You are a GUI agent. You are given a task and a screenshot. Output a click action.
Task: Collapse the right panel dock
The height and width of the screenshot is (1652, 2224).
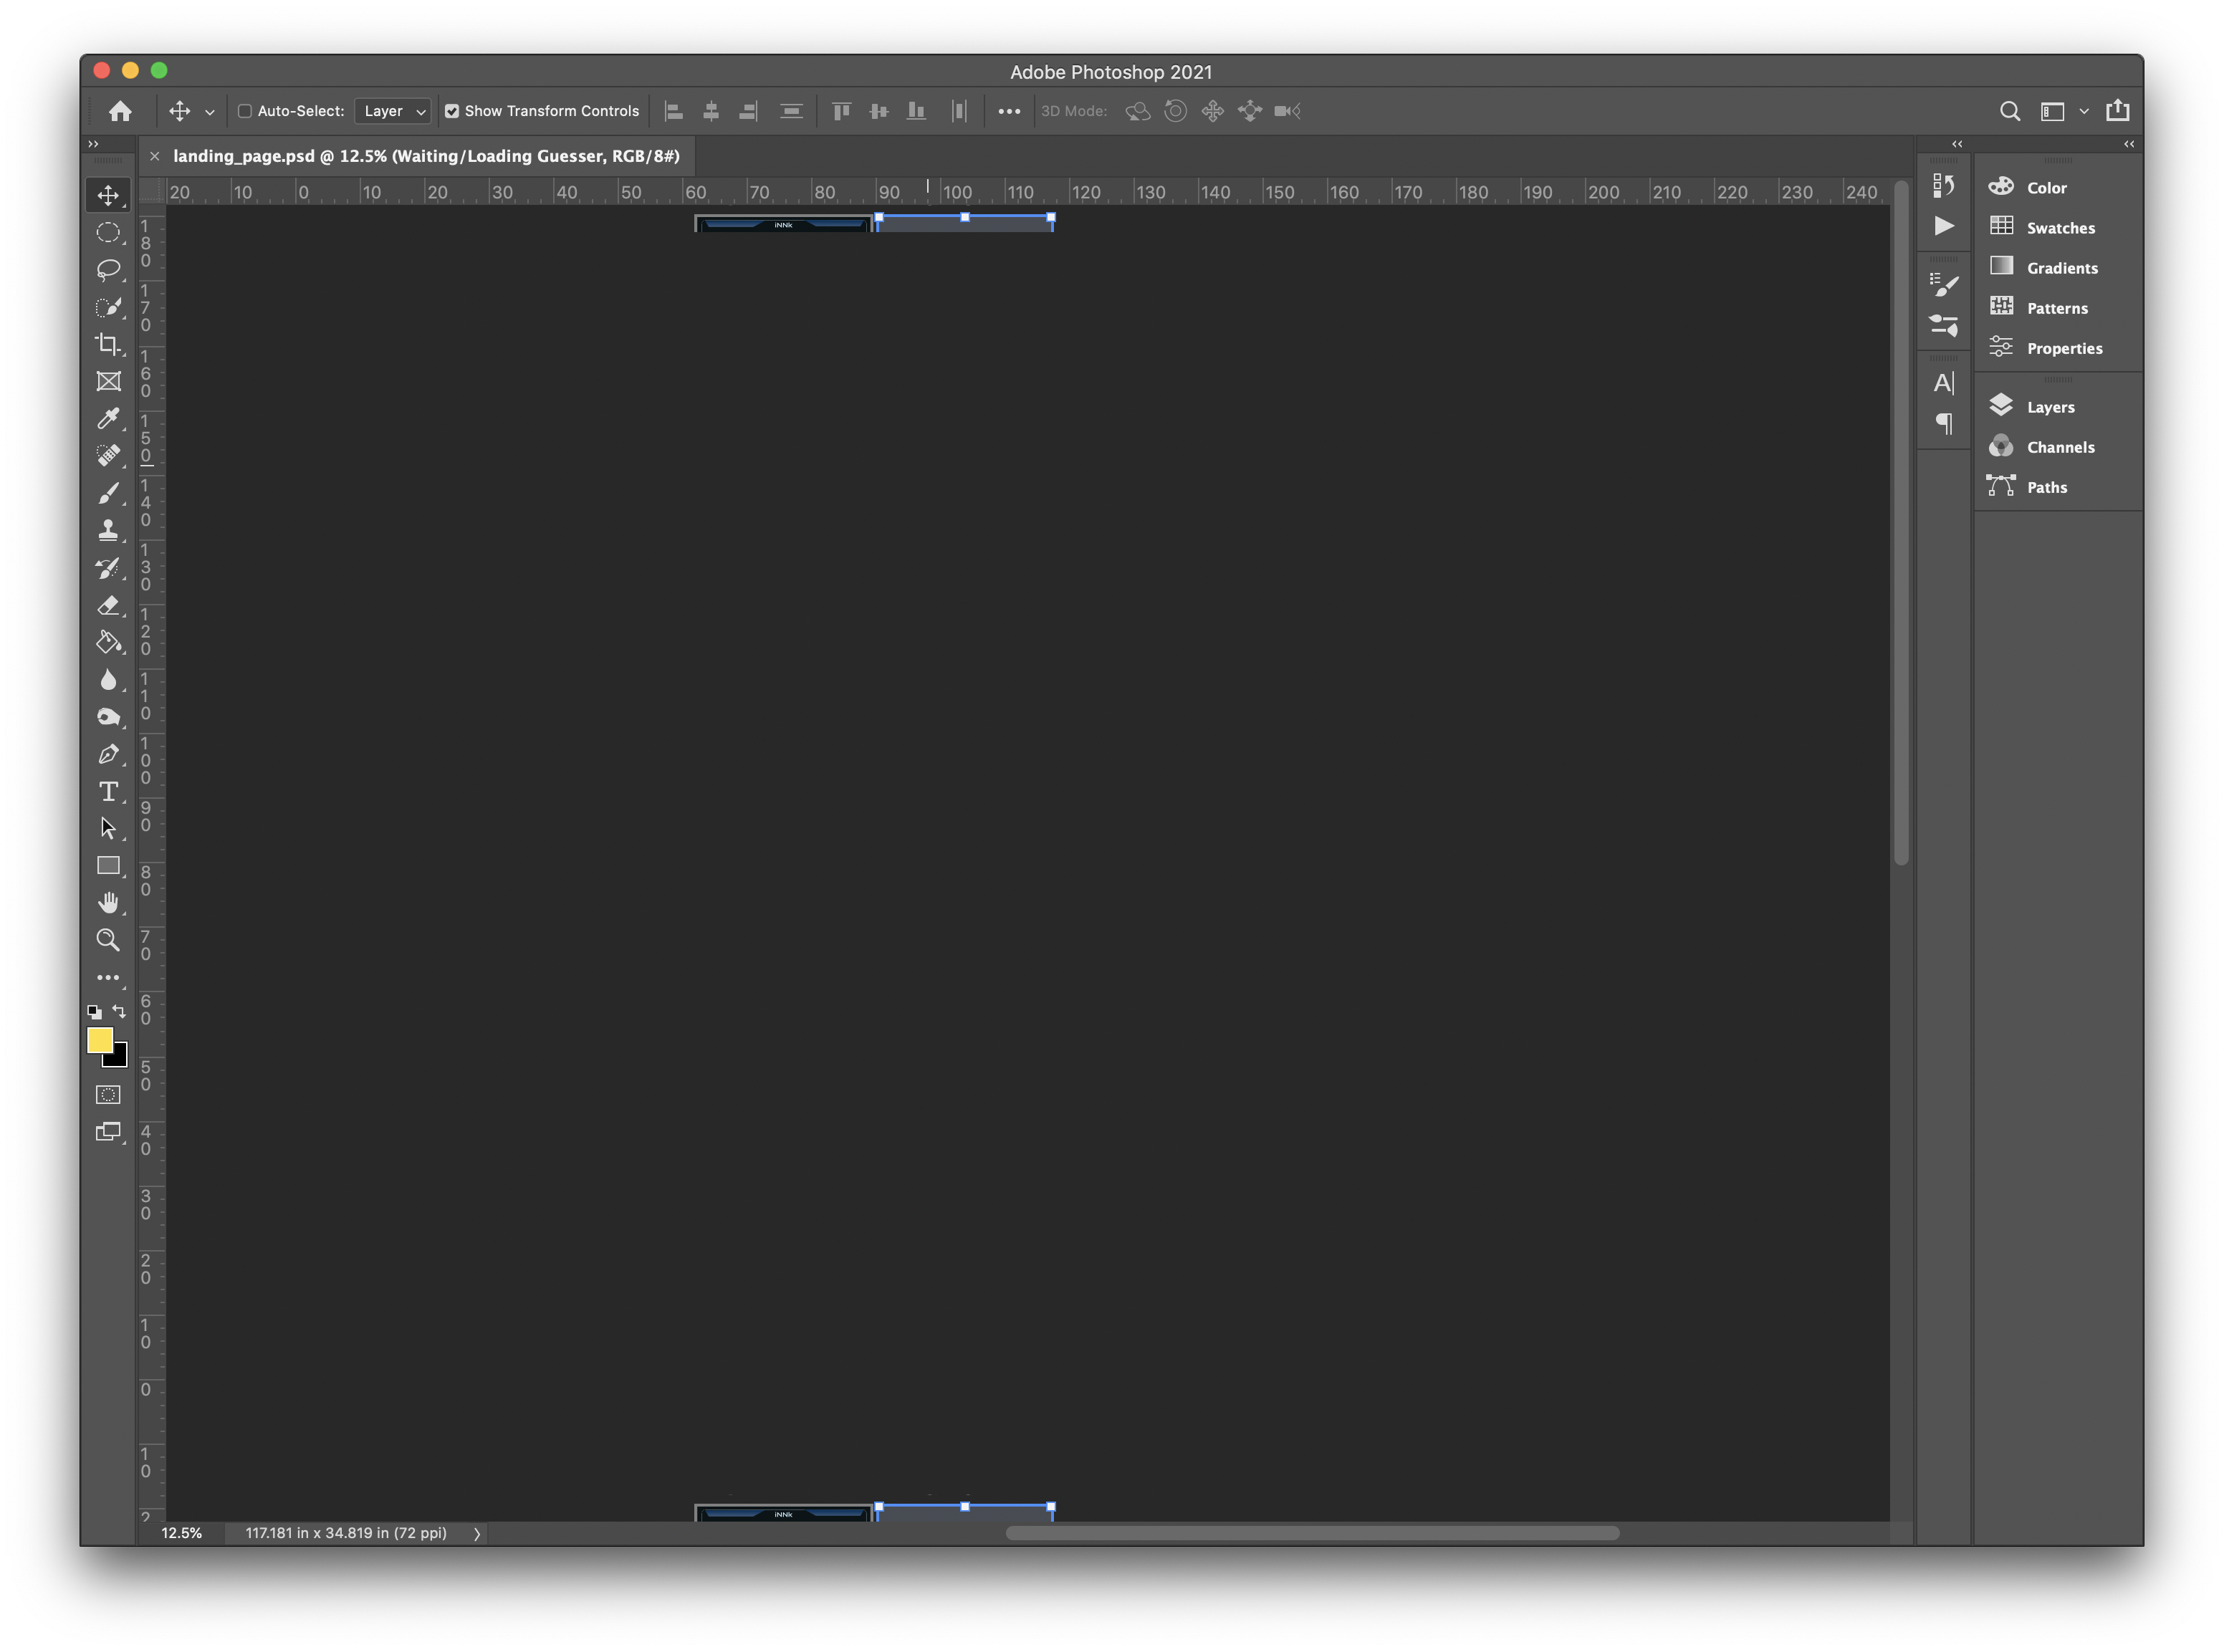pos(2127,144)
